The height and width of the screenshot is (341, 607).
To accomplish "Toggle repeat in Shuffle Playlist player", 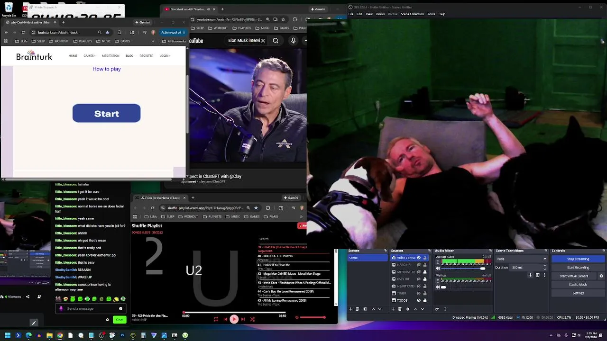I will click(216, 319).
